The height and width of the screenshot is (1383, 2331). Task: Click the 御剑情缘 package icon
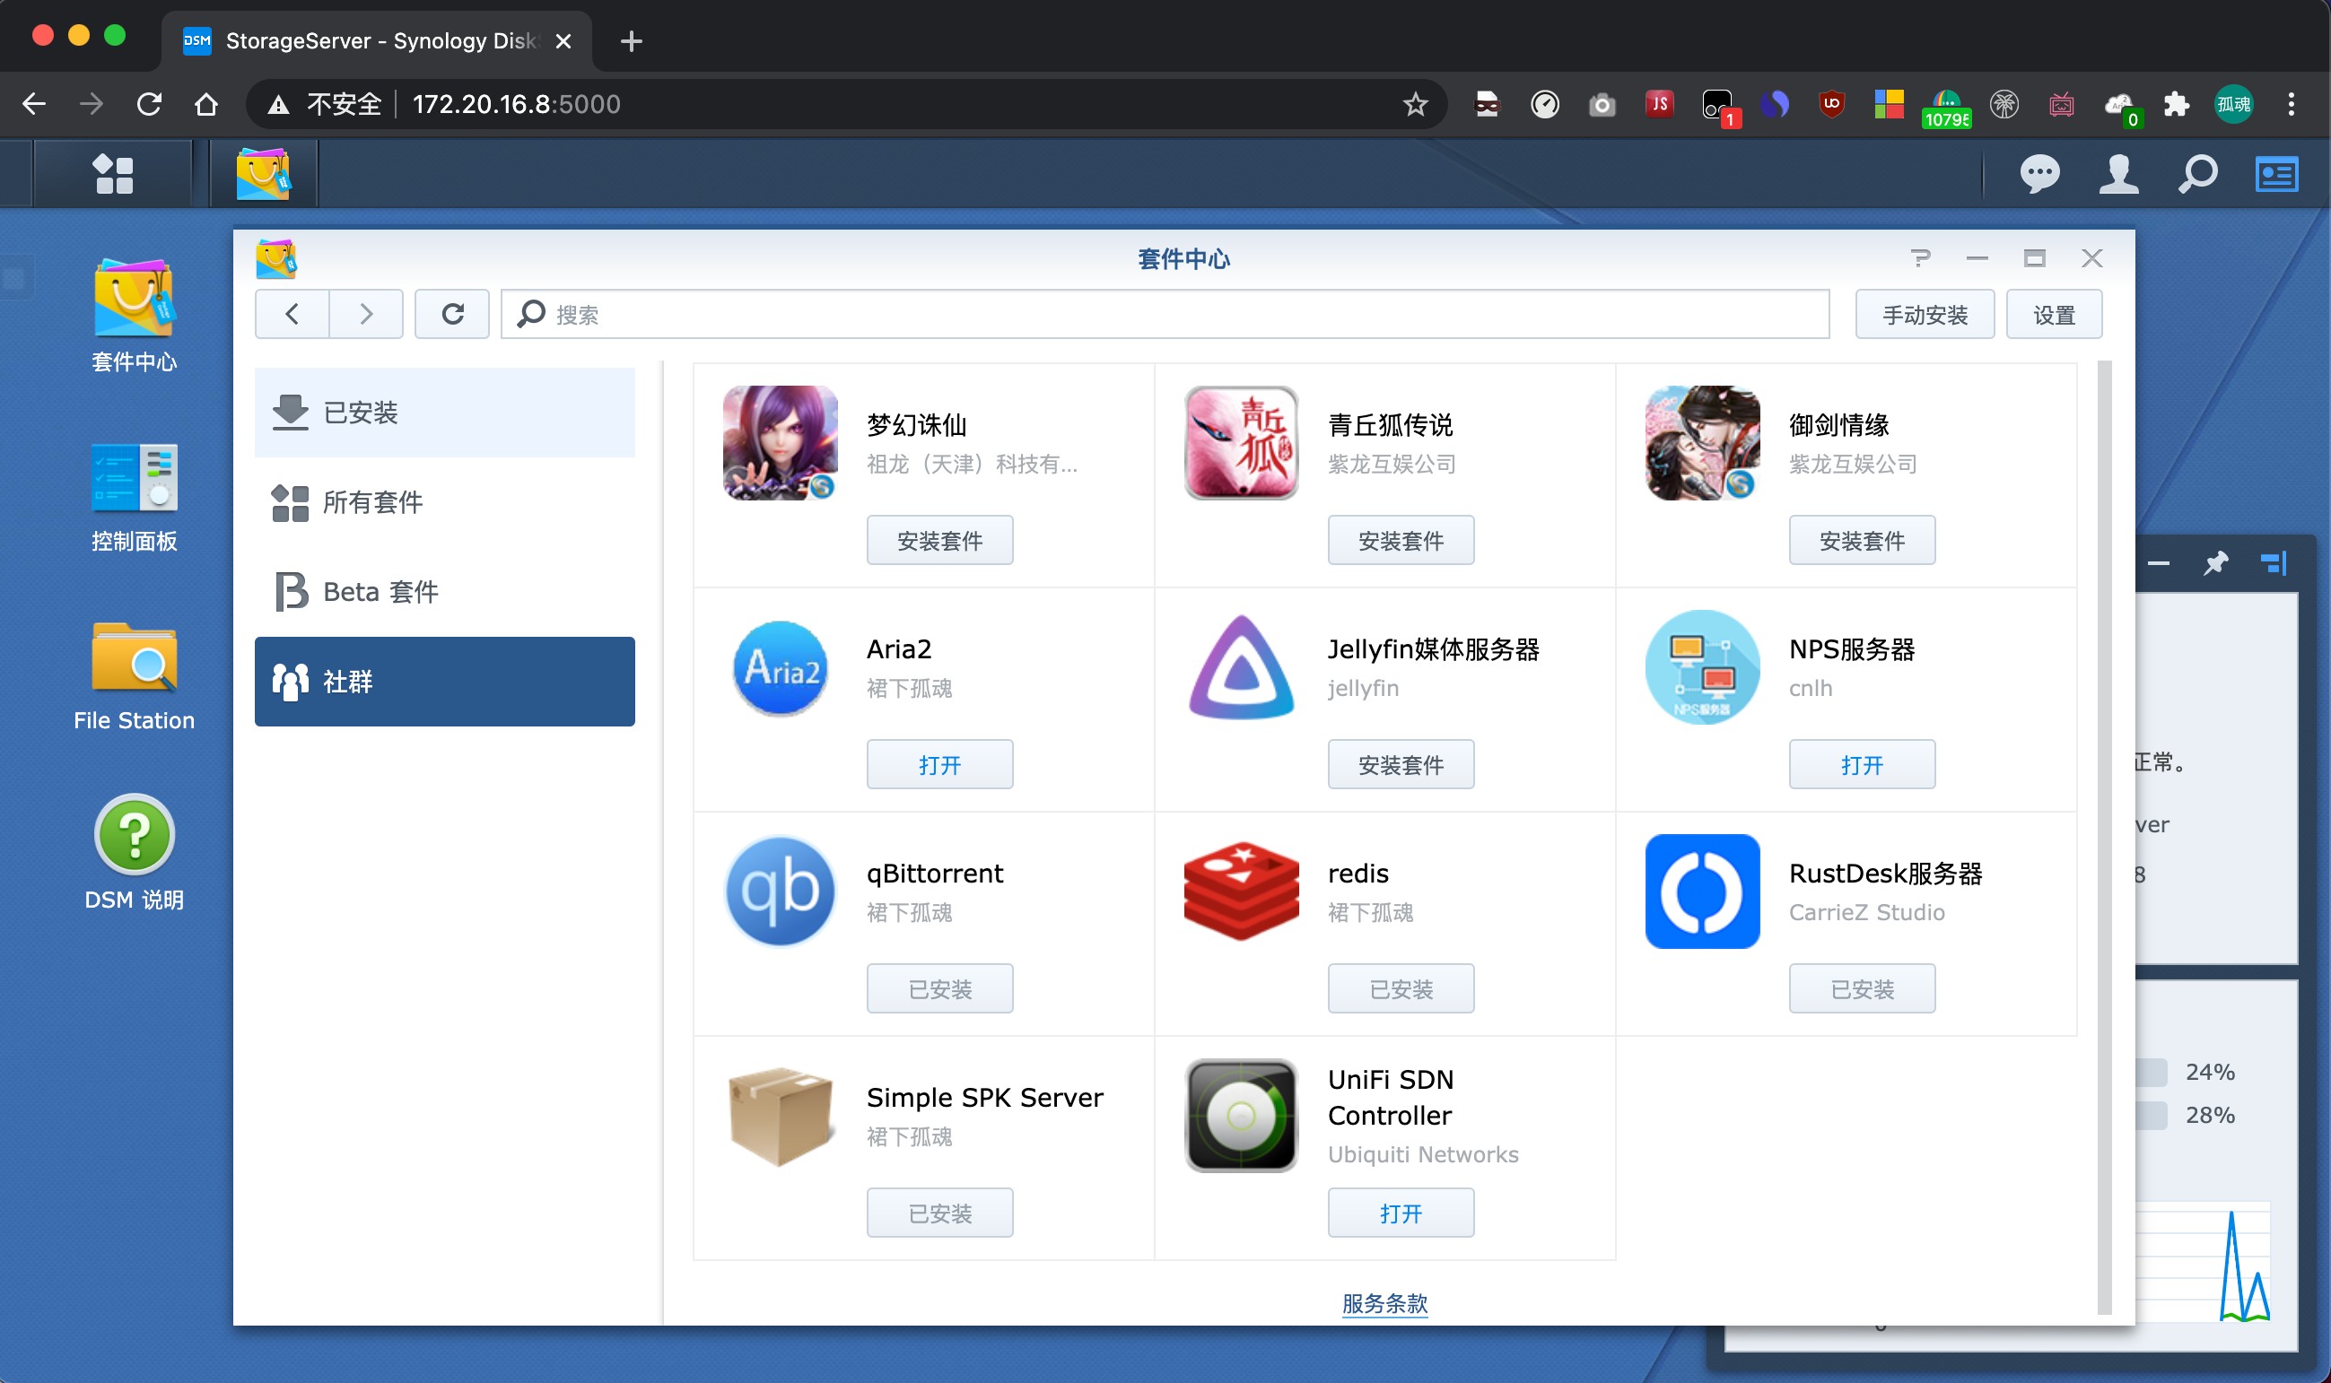(1702, 443)
